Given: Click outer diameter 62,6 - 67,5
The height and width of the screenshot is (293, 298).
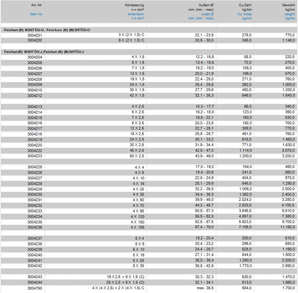Looking at the screenshot, I should tap(204, 222).
